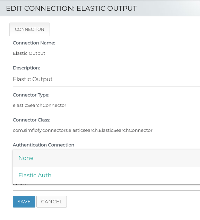Click the Description input field
This screenshot has width=200, height=220.
point(106,79)
